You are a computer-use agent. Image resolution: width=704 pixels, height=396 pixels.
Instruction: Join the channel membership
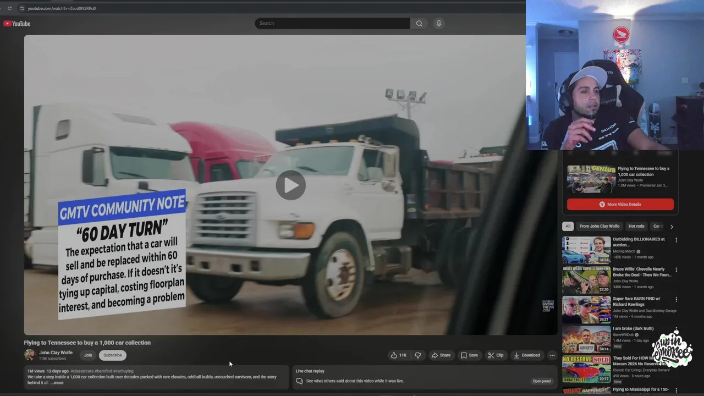88,355
